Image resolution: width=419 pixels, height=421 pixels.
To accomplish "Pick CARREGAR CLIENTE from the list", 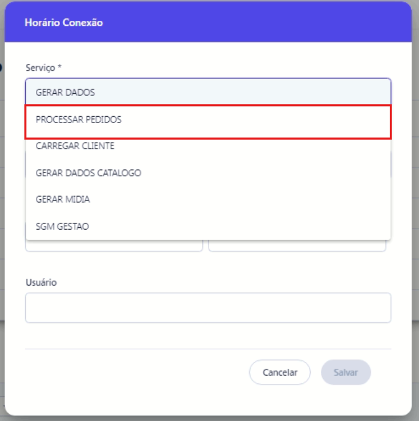I will click(75, 146).
